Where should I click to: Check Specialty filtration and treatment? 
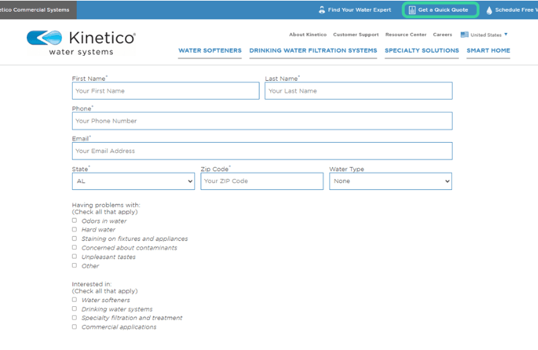click(x=74, y=318)
